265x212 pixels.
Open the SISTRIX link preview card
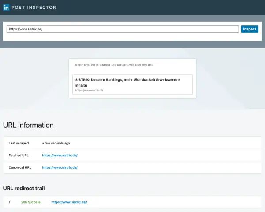point(132,84)
